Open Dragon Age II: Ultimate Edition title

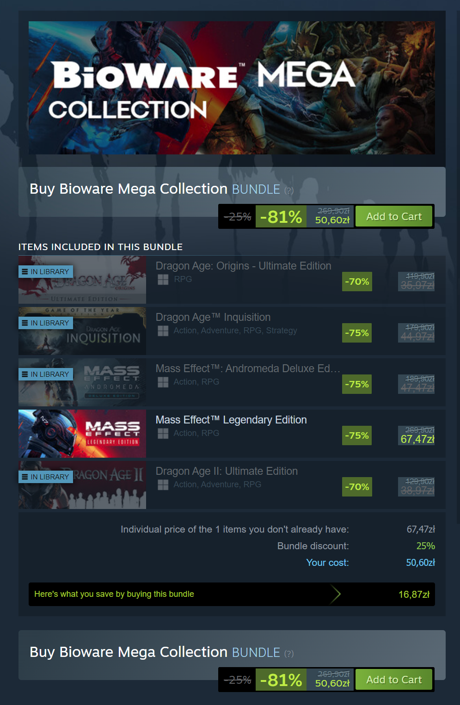(227, 471)
